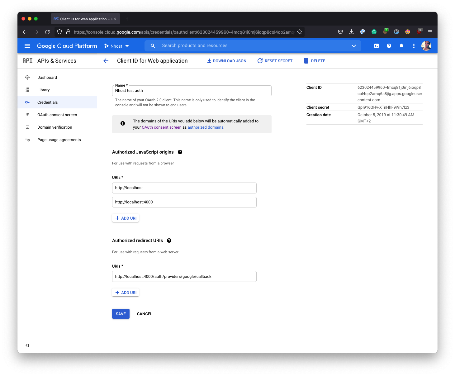Open the Firefox application menu
The height and width of the screenshot is (376, 455).
430,32
